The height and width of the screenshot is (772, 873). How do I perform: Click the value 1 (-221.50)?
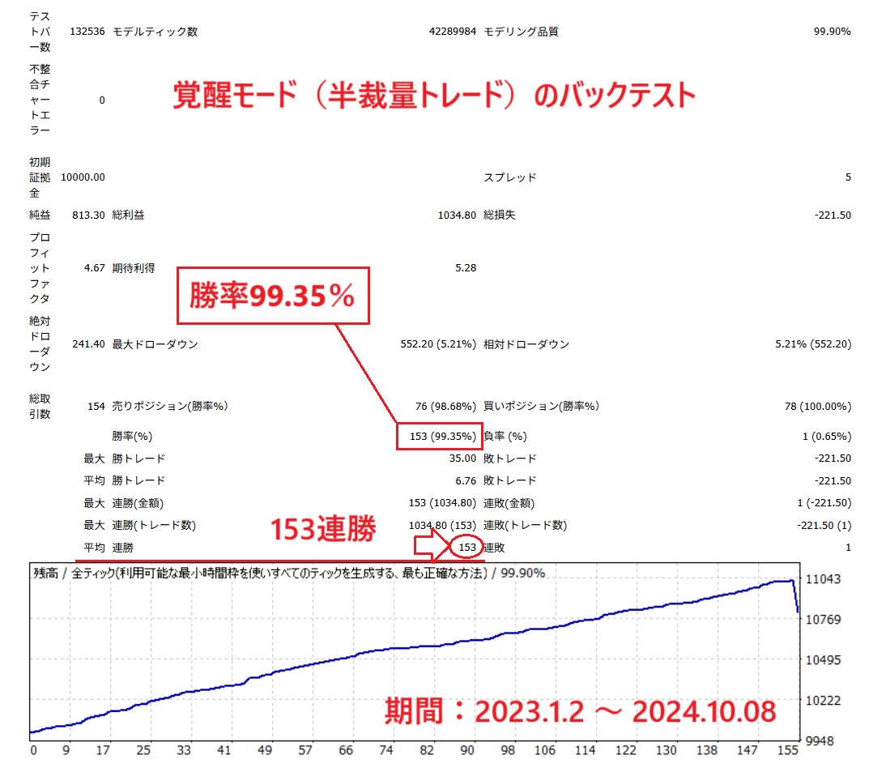(824, 503)
